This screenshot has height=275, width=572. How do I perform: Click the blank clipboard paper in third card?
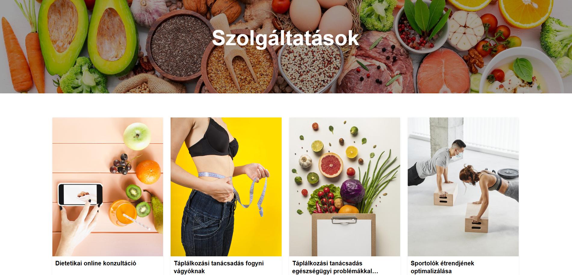344,237
